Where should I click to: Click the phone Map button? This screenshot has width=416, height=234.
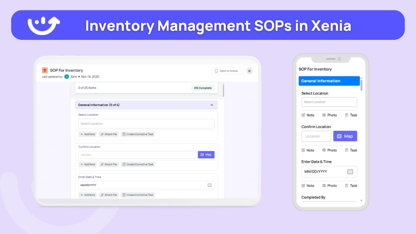(x=345, y=136)
